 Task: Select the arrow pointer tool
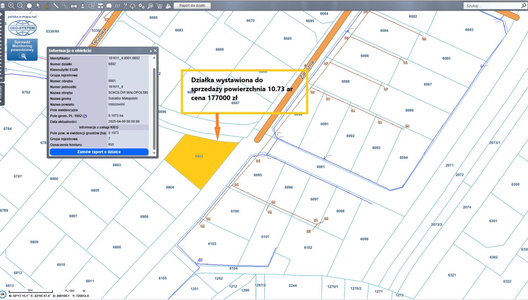[x=38, y=6]
